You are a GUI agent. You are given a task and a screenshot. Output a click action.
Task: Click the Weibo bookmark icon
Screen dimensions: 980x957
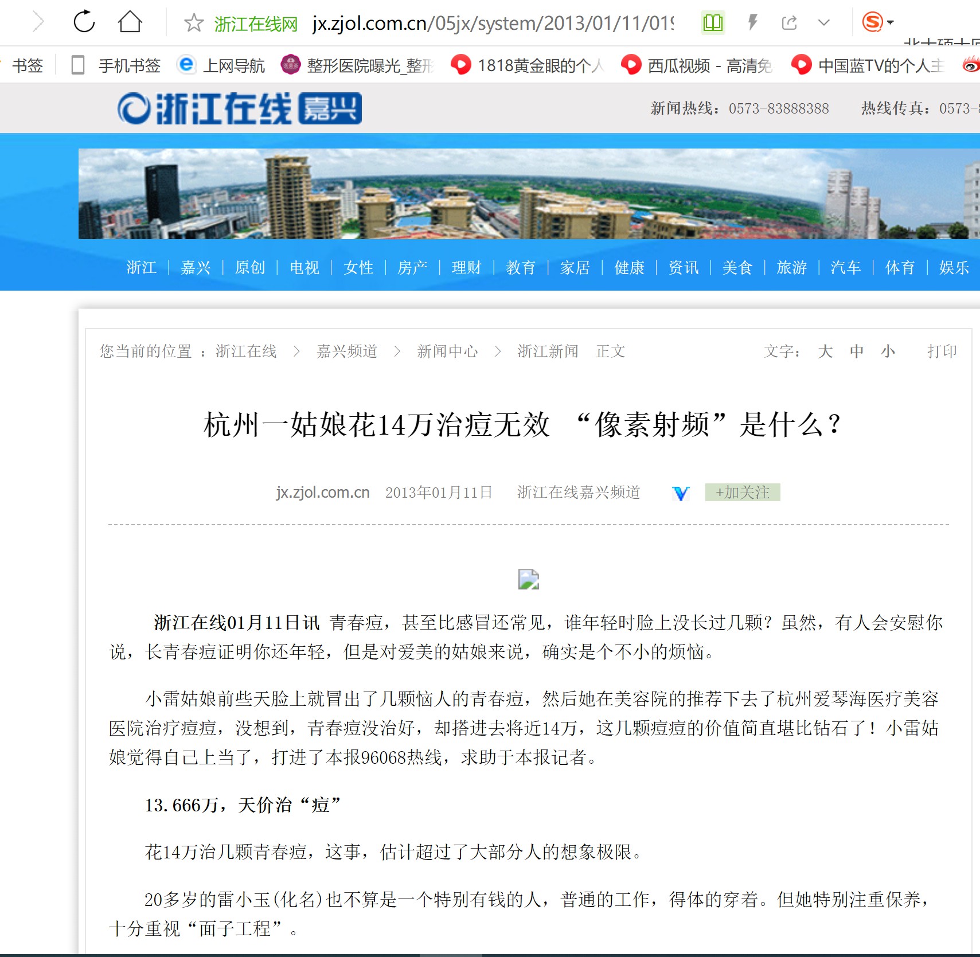[x=971, y=65]
